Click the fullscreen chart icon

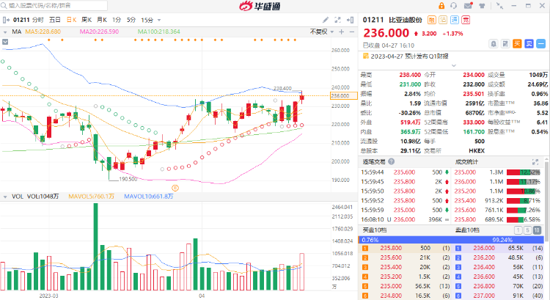(x=338, y=20)
